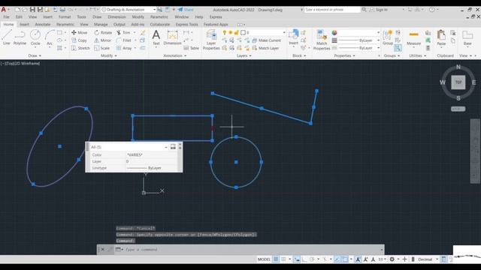The width and height of the screenshot is (481, 270).
Task: Toggle annotation objects visibility in status bar
Action: coord(358,259)
